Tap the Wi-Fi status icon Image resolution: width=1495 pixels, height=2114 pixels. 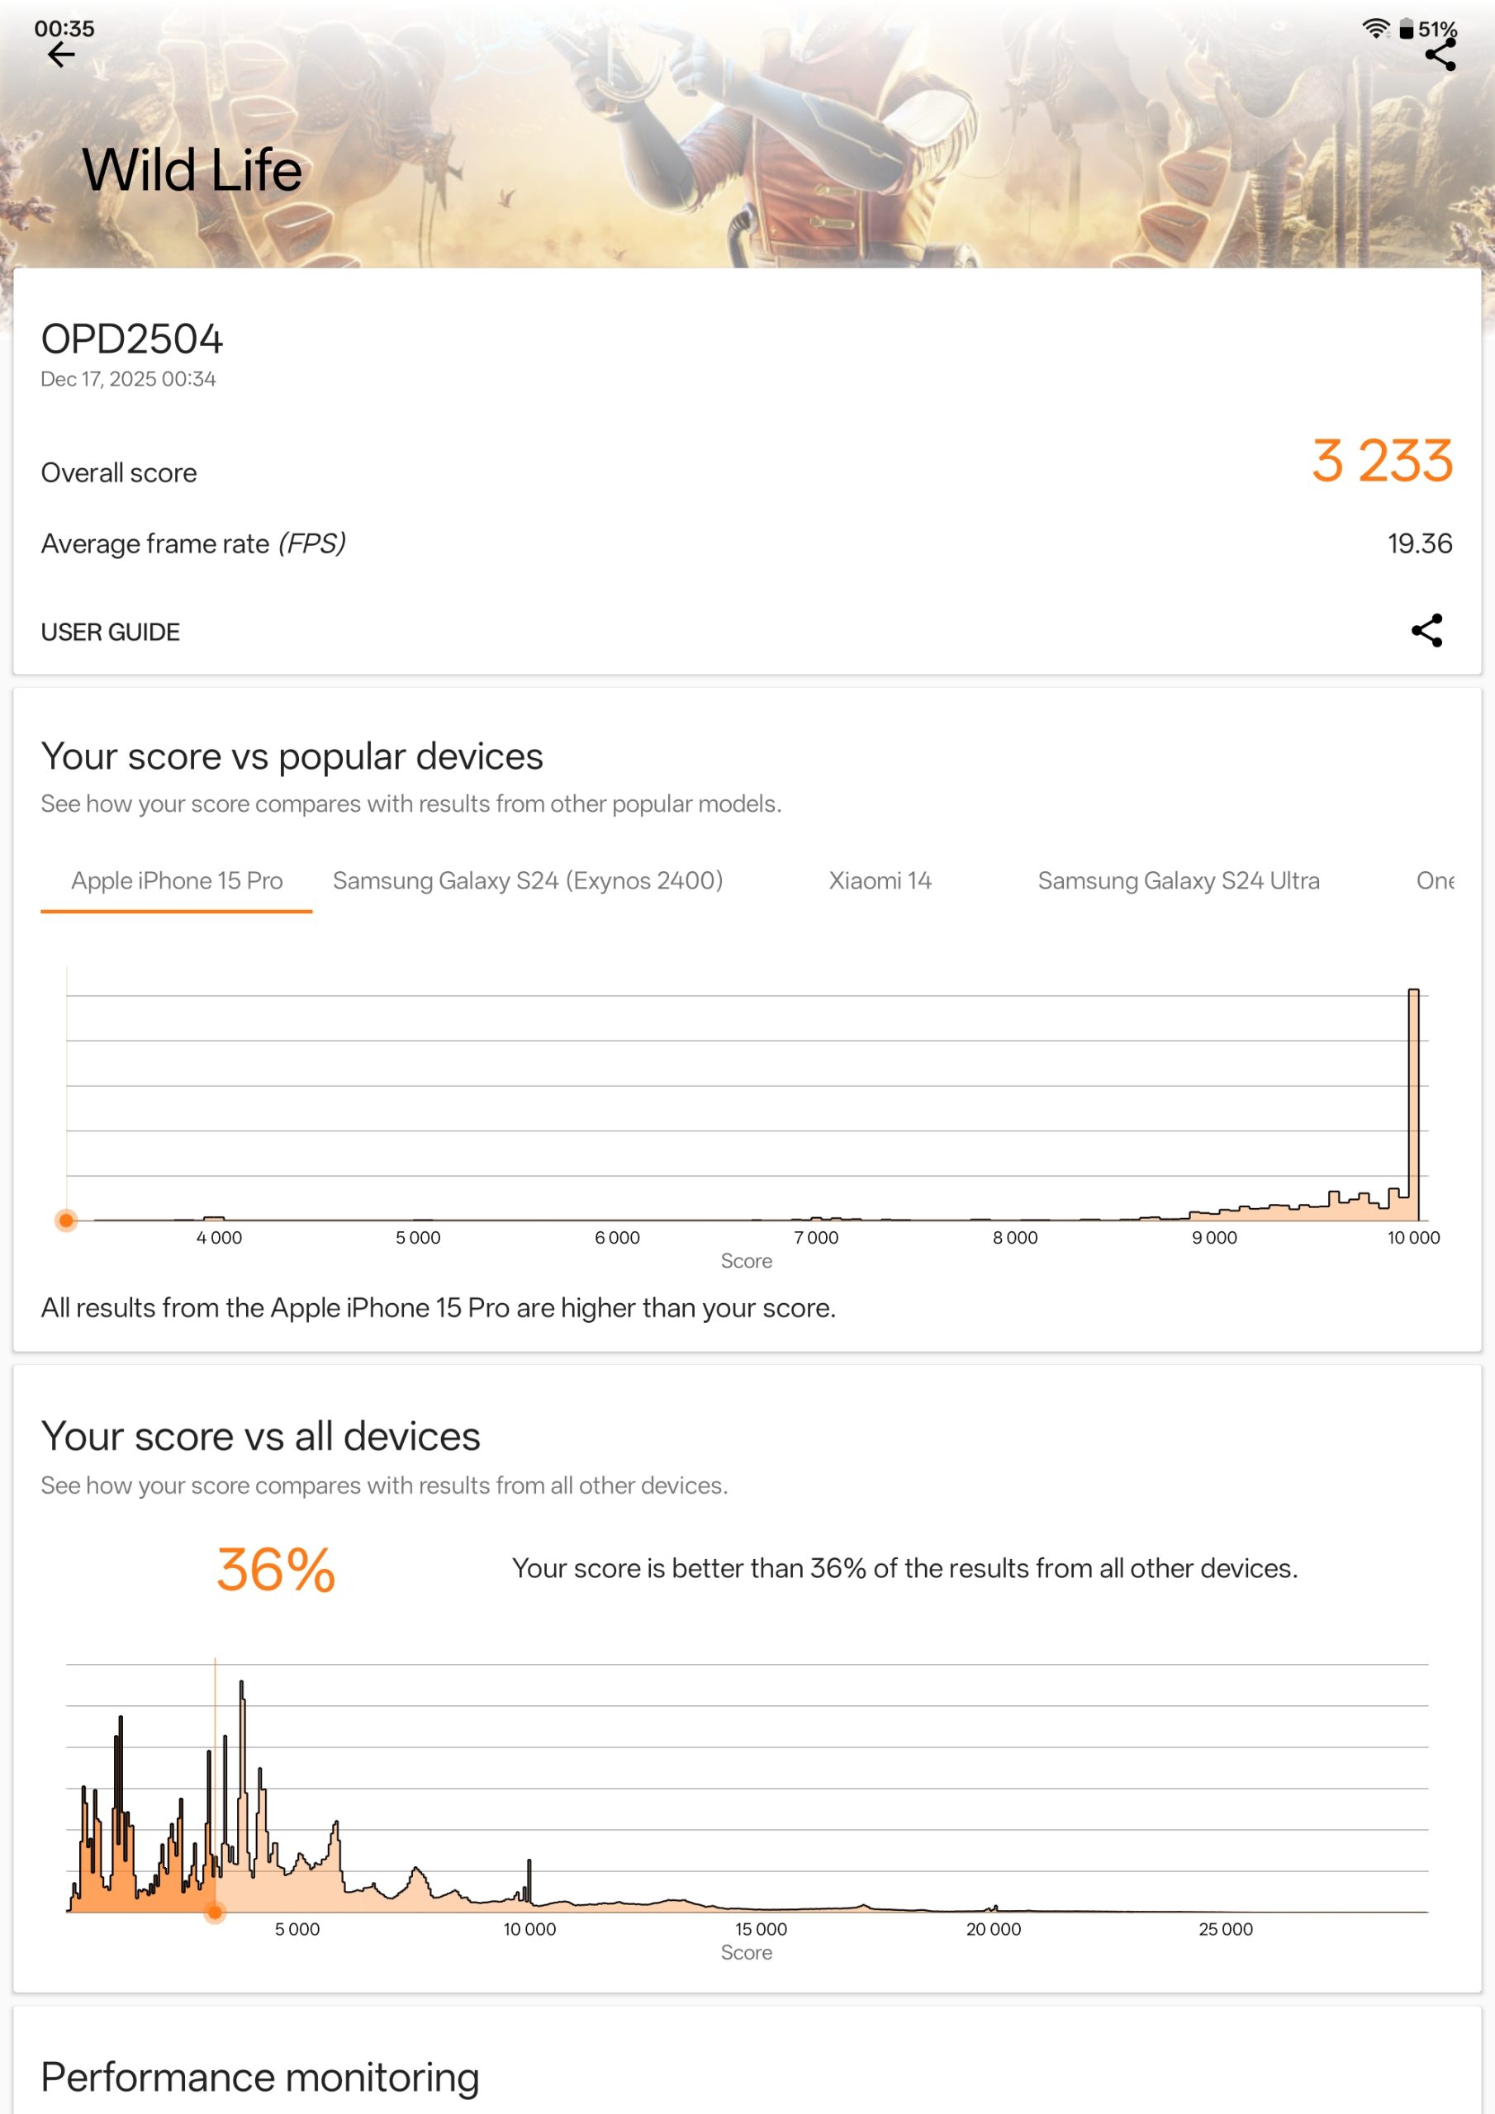pos(1374,29)
